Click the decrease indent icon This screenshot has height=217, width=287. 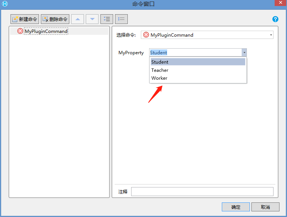[121, 19]
